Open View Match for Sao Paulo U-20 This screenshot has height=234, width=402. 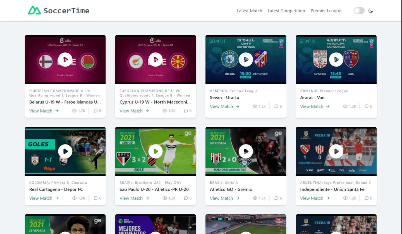[134, 198]
